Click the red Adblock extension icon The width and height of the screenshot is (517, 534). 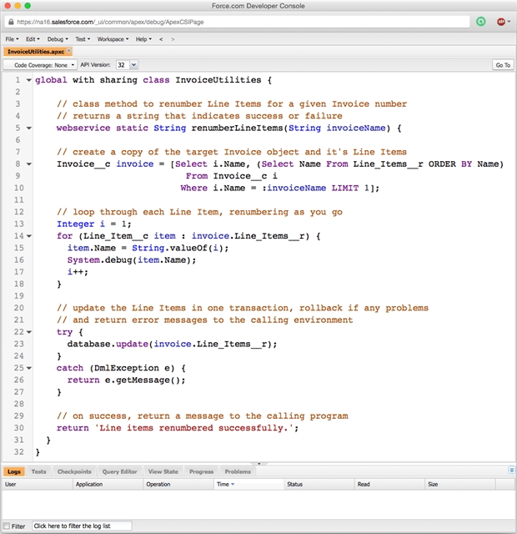500,22
